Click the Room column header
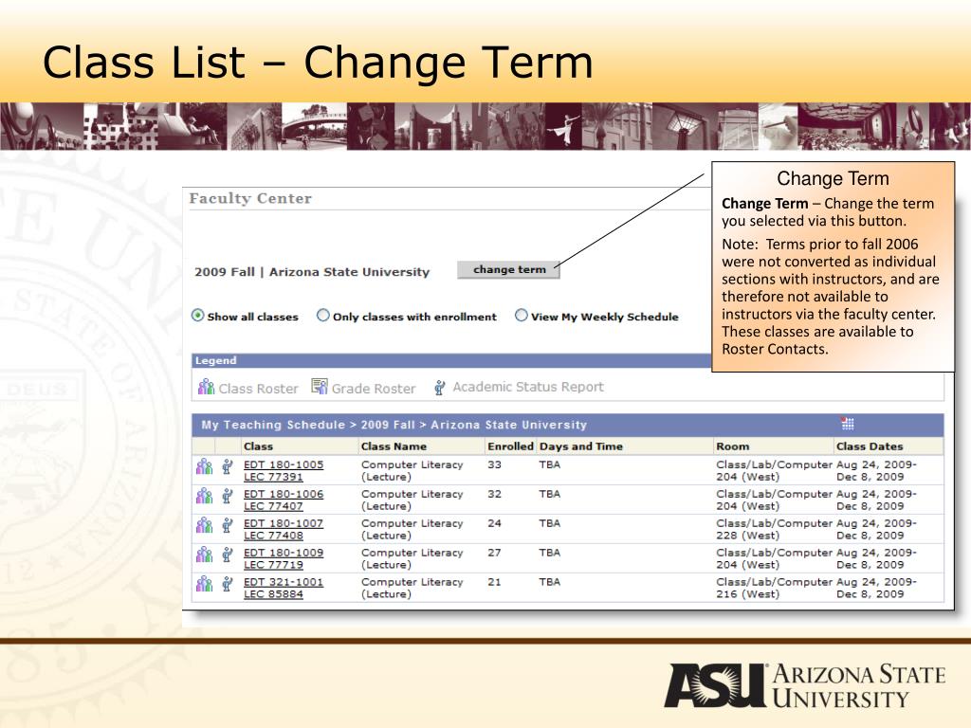 pos(733,446)
